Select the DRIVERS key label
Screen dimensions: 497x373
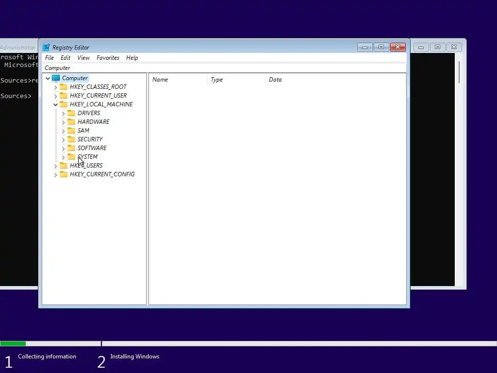[x=89, y=113]
